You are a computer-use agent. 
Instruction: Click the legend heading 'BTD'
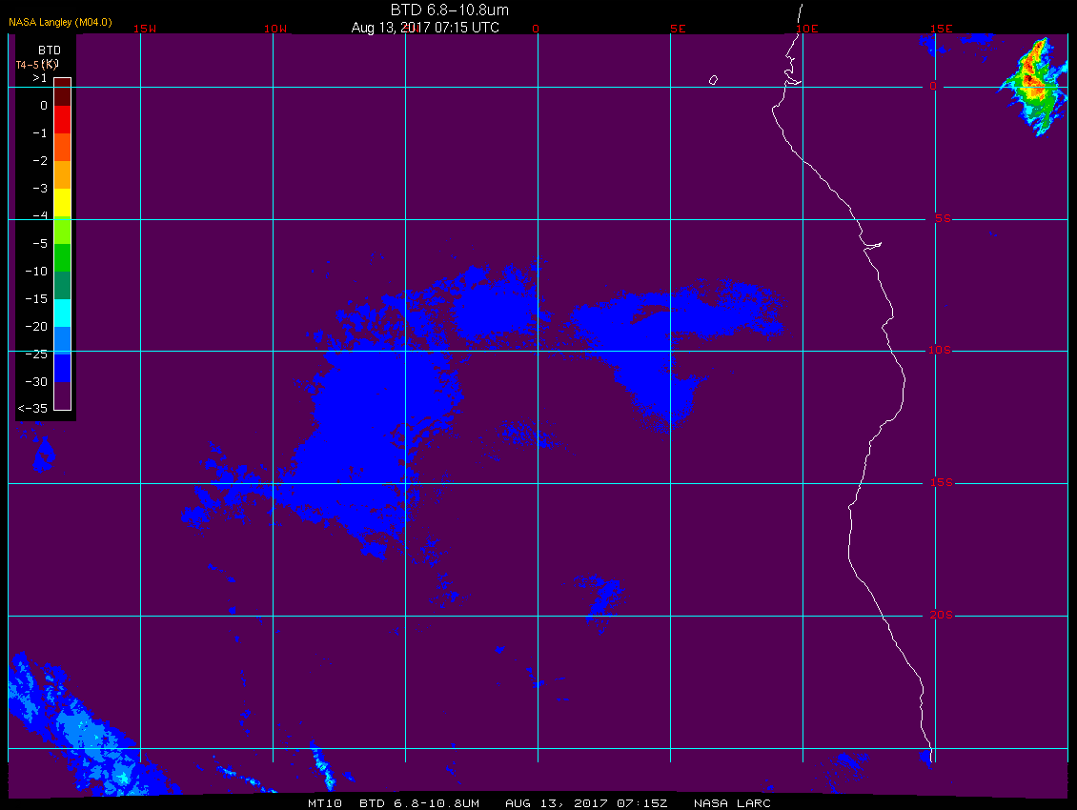[x=50, y=51]
